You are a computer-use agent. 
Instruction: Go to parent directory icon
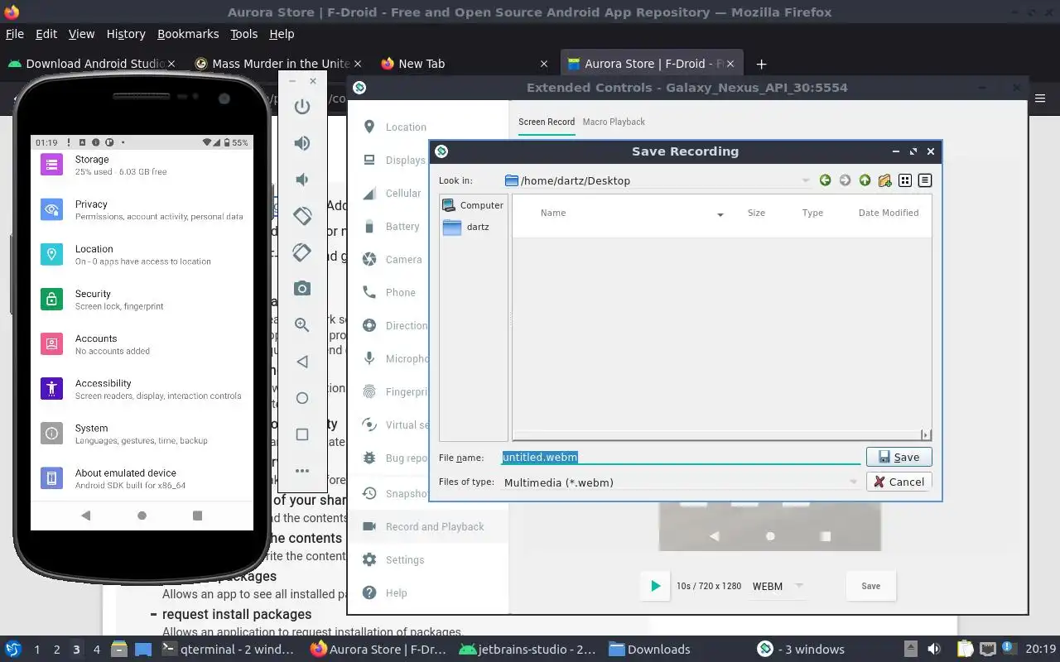[x=865, y=180]
